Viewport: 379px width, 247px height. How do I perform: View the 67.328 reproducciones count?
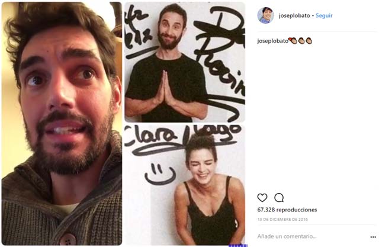pyautogui.click(x=287, y=210)
